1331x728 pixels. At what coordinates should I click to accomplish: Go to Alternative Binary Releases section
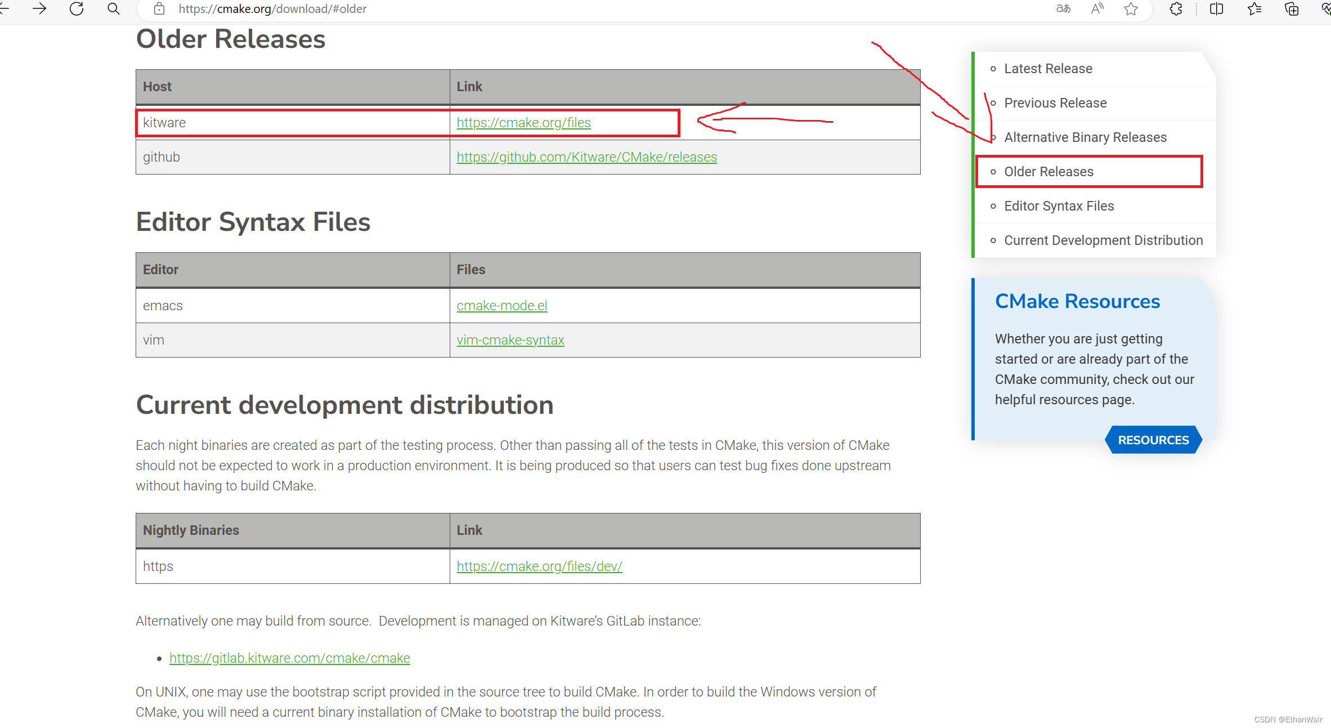(1085, 137)
